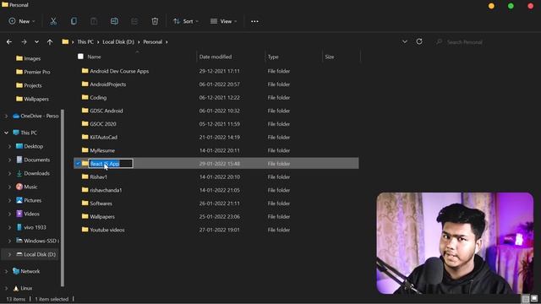The width and height of the screenshot is (541, 304).
Task: Expand the Downloads tree node
Action: tap(9, 173)
